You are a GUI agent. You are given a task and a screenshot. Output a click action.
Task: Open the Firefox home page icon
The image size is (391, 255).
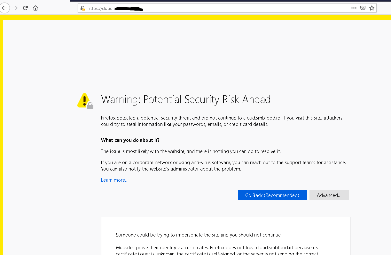35,8
